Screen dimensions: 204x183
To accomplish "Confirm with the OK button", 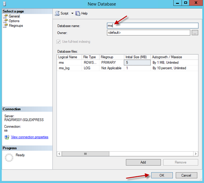I will pos(162,175).
